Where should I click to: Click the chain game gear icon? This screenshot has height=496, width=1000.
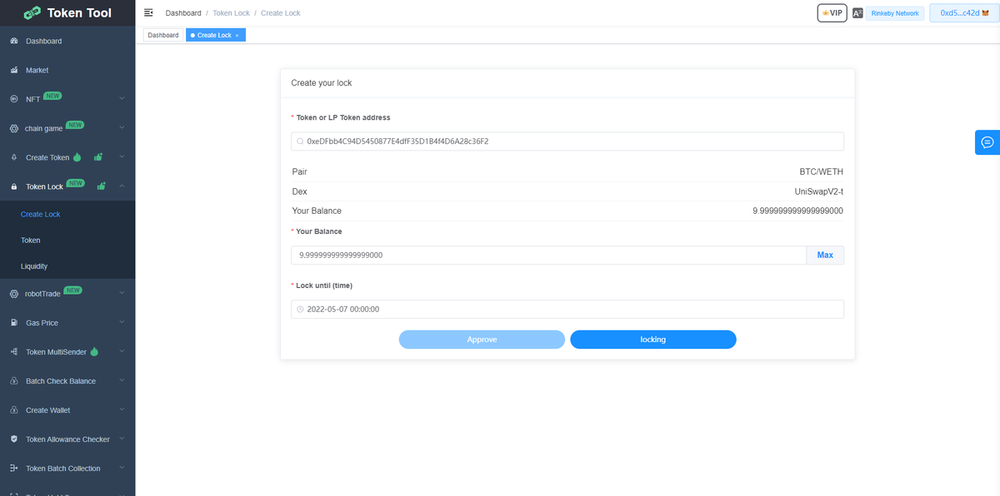point(14,128)
